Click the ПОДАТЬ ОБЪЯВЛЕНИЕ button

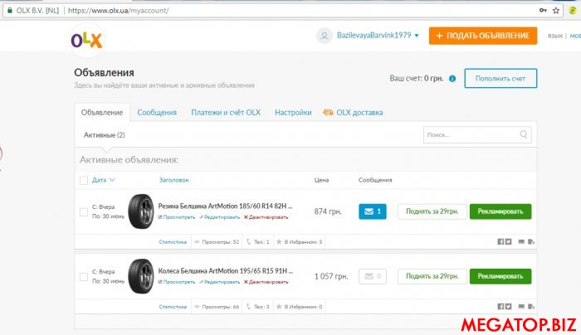(x=483, y=36)
